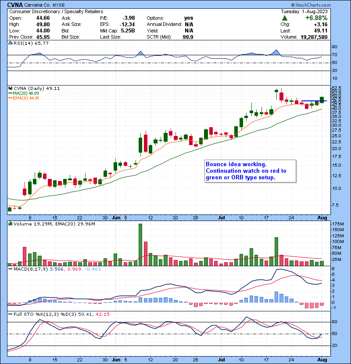
Task: Click the Aug label on the bottom date axis
Action: pyautogui.click(x=322, y=360)
